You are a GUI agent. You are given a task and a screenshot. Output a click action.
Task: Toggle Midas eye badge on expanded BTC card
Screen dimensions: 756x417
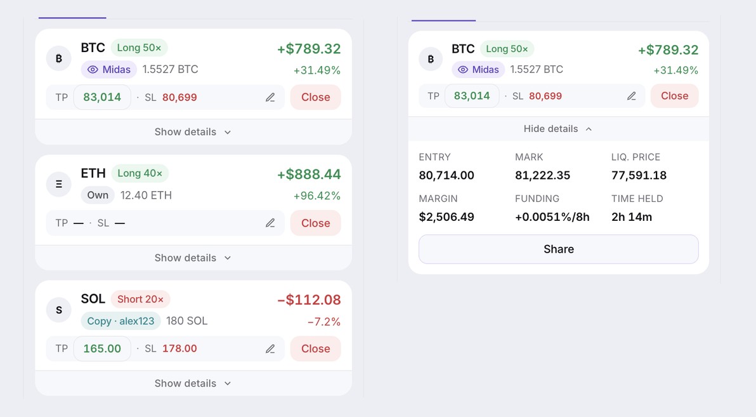478,70
